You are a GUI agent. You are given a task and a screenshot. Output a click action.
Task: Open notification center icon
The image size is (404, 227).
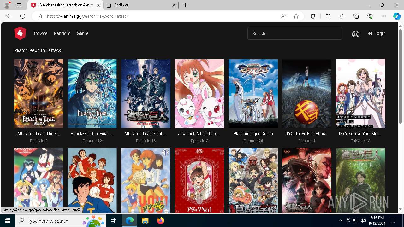click(x=394, y=221)
